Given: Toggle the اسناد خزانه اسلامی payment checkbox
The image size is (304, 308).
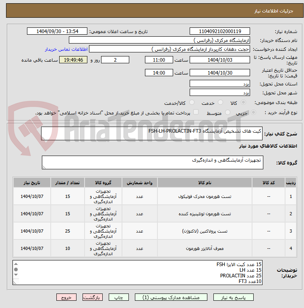Looking at the screenshot, I should coord(196,112).
